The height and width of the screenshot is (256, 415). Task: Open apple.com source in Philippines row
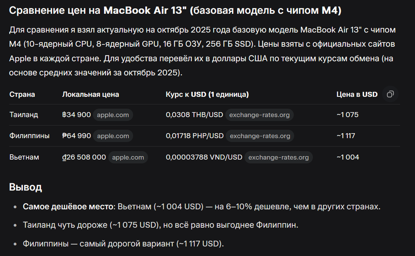pyautogui.click(x=113, y=136)
